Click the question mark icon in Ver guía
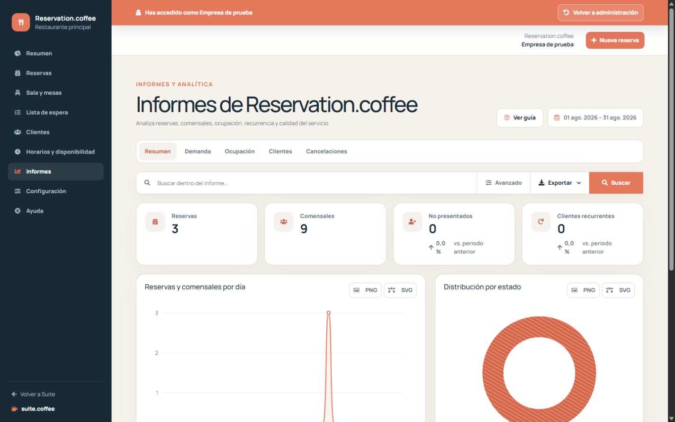The image size is (675, 422). 507,117
